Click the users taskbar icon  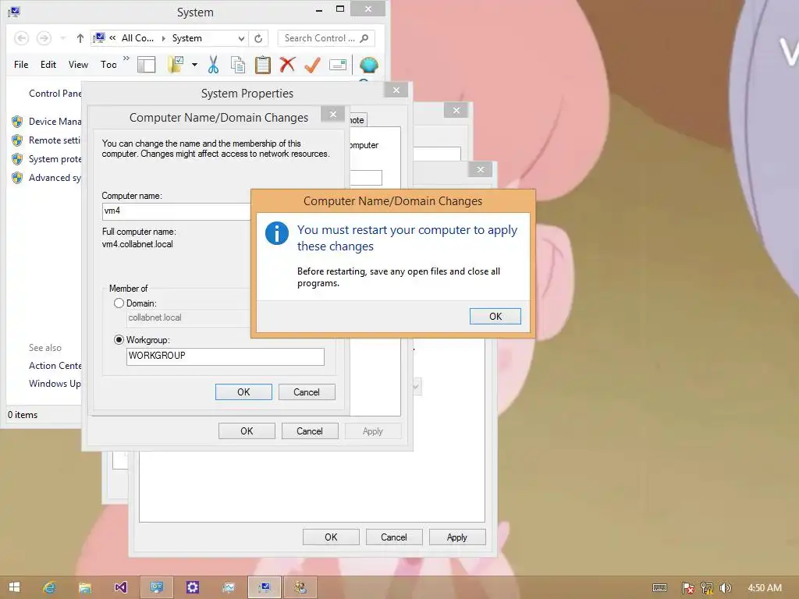click(300, 587)
